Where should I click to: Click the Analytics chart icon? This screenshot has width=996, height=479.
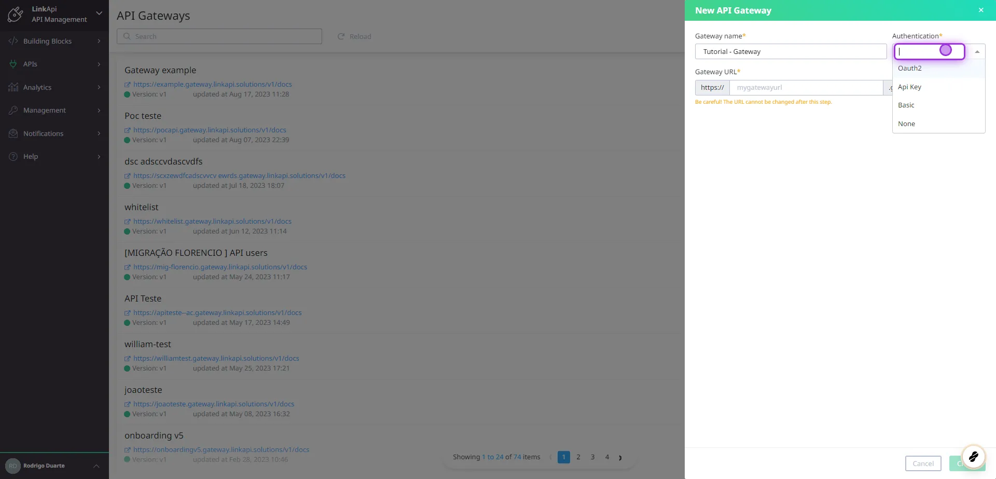[x=13, y=87]
